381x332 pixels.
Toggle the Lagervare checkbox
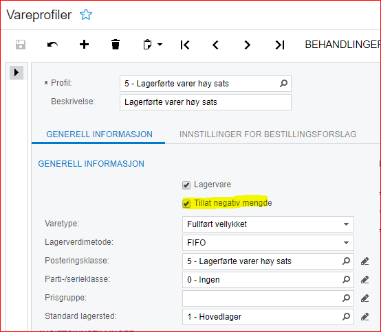pyautogui.click(x=186, y=185)
